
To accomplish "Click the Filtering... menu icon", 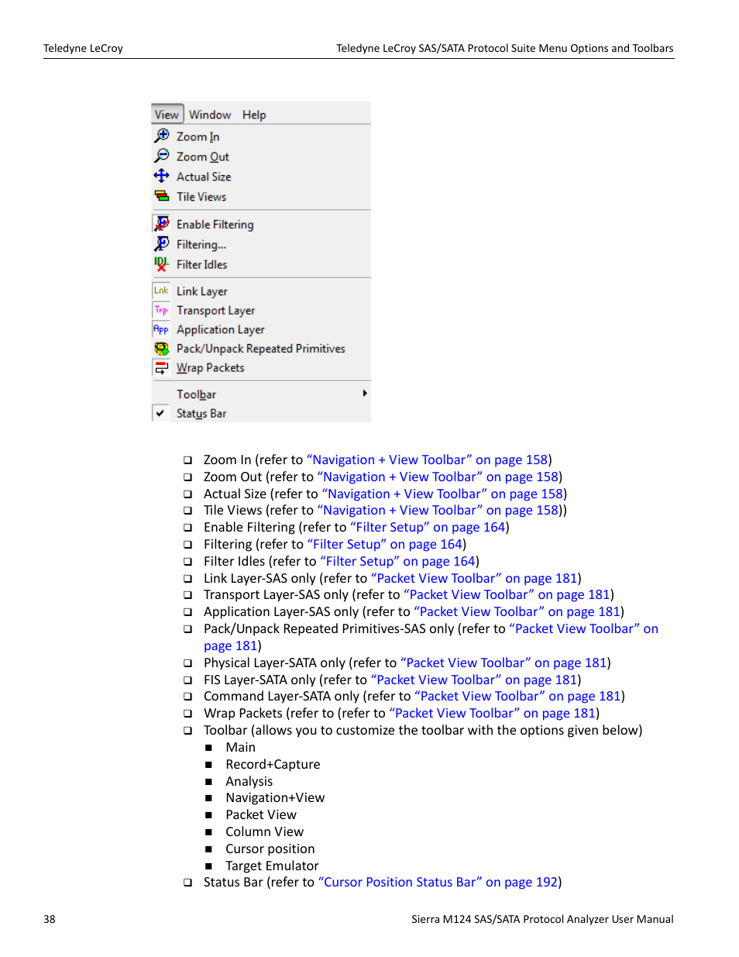I will (161, 244).
